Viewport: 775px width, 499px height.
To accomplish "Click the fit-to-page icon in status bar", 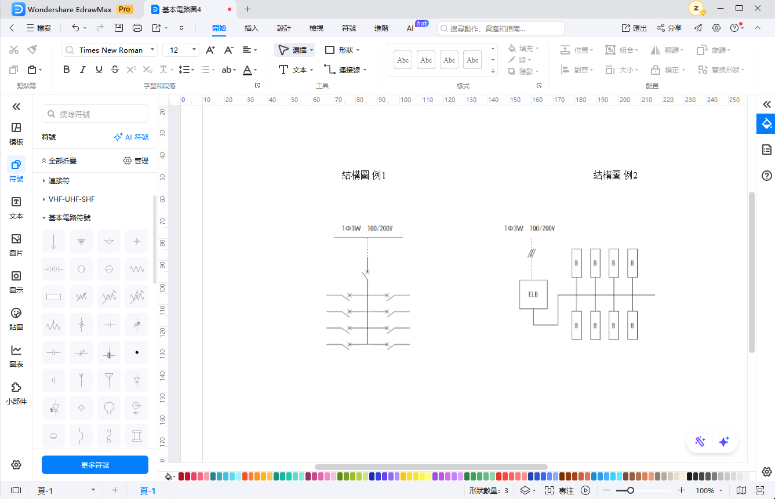I will pyautogui.click(x=760, y=490).
